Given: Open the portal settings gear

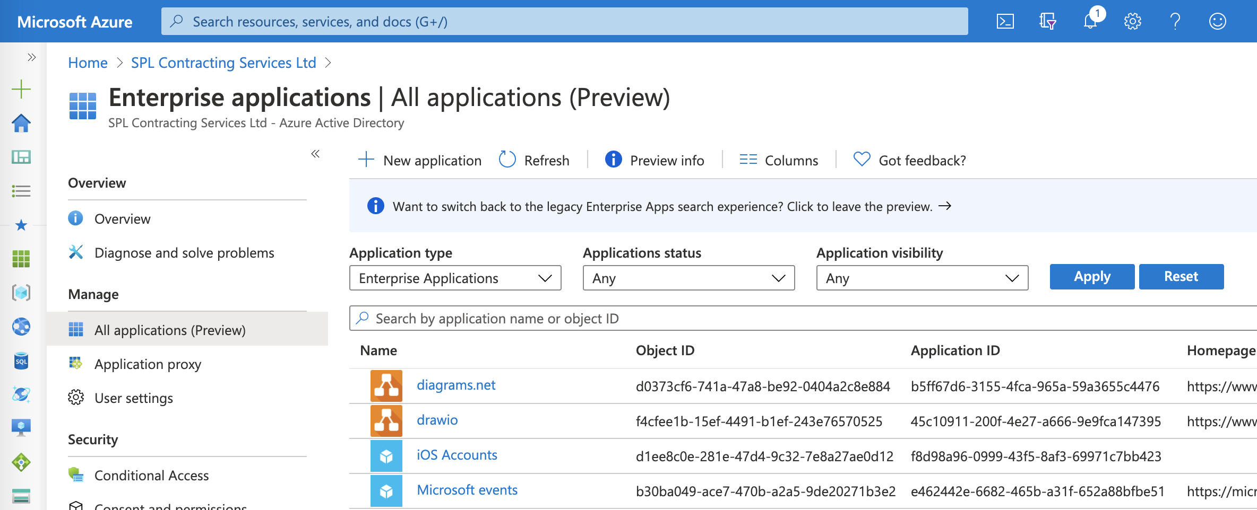Looking at the screenshot, I should pos(1132,21).
